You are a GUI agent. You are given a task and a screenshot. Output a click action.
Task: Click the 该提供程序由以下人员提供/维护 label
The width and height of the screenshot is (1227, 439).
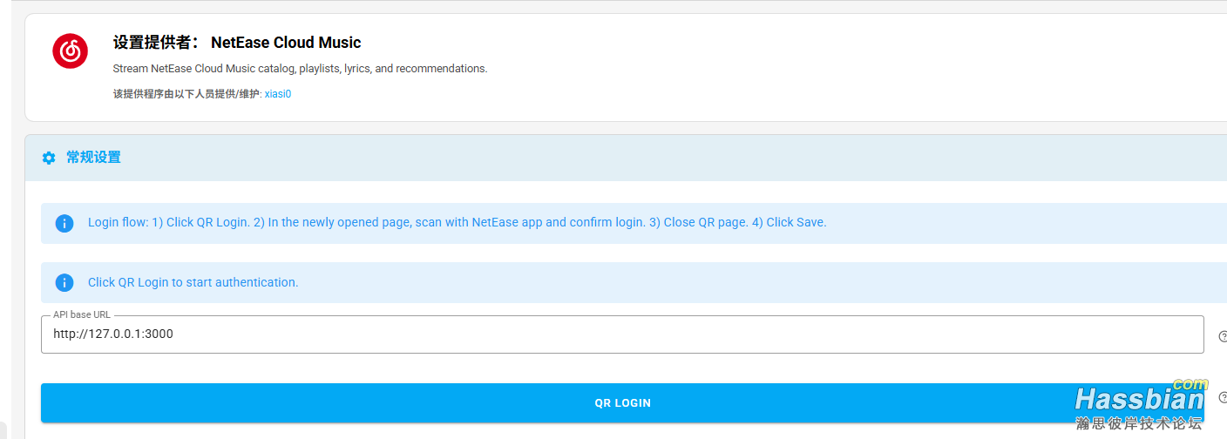tap(187, 94)
